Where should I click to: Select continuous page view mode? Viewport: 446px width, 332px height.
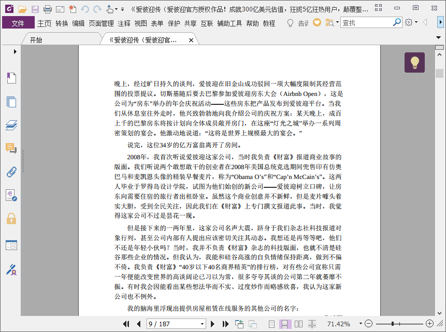pos(285,324)
